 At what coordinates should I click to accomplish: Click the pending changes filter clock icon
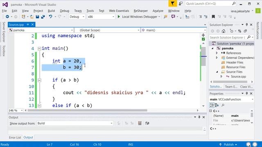232,31
